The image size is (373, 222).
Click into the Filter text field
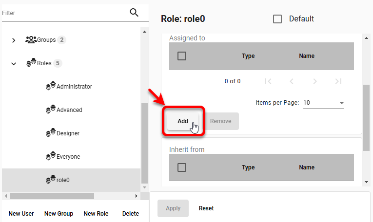pyautogui.click(x=63, y=13)
